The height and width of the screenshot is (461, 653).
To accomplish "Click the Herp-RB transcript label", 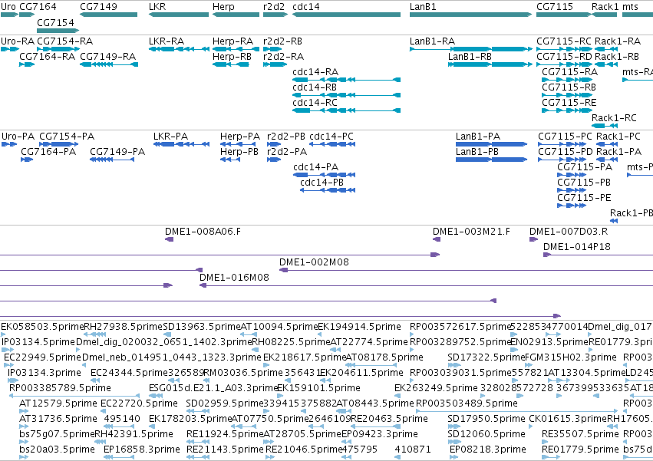I will click(232, 57).
